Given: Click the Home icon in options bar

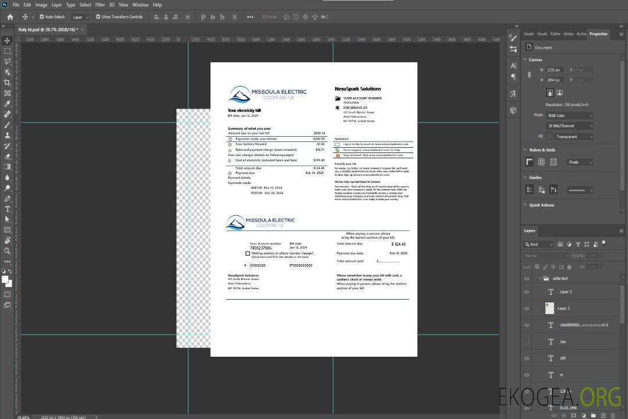Looking at the screenshot, I should [10, 17].
